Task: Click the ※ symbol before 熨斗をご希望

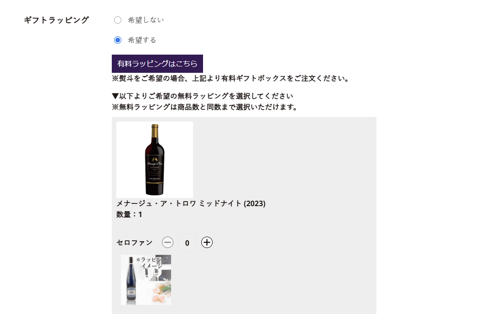Action: pos(115,78)
